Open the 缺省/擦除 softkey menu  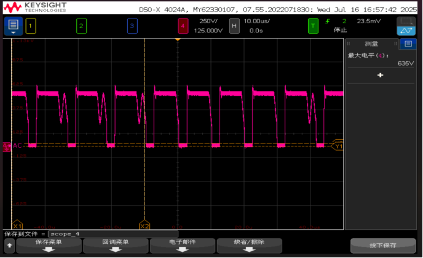[249, 246]
